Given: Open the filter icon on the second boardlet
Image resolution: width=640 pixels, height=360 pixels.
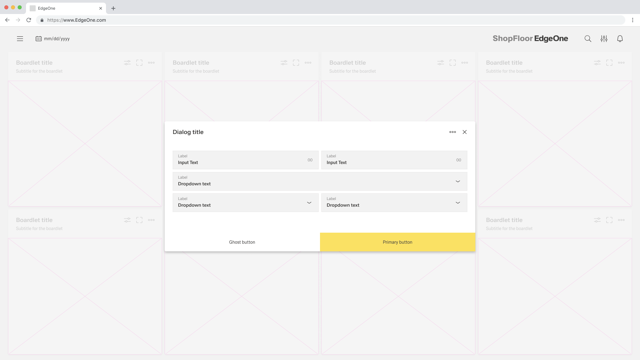Looking at the screenshot, I should click(x=284, y=63).
